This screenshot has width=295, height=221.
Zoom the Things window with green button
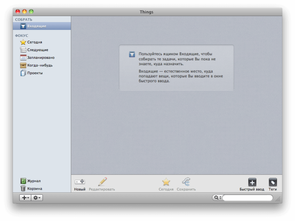(x=31, y=12)
